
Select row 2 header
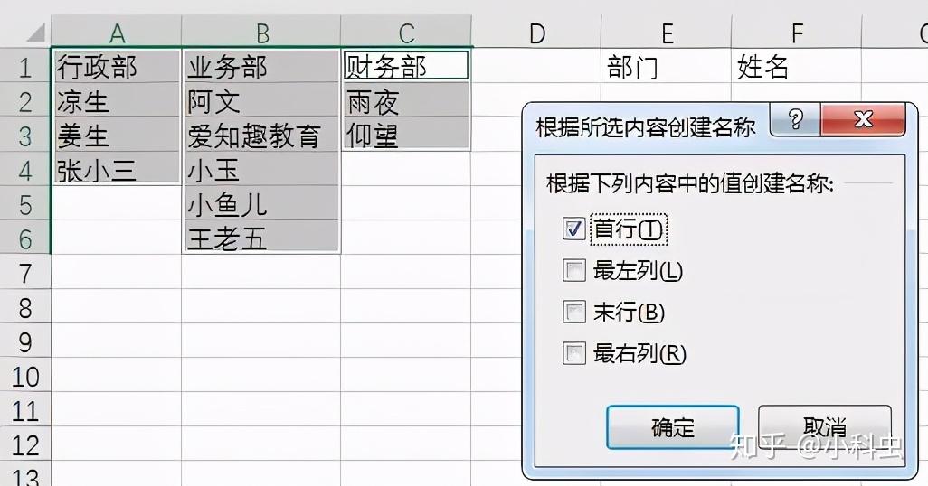25,100
